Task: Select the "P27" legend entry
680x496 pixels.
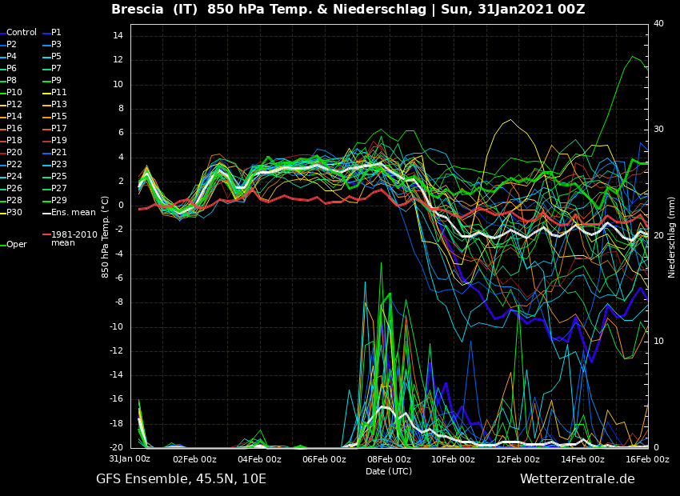Action: coord(55,188)
